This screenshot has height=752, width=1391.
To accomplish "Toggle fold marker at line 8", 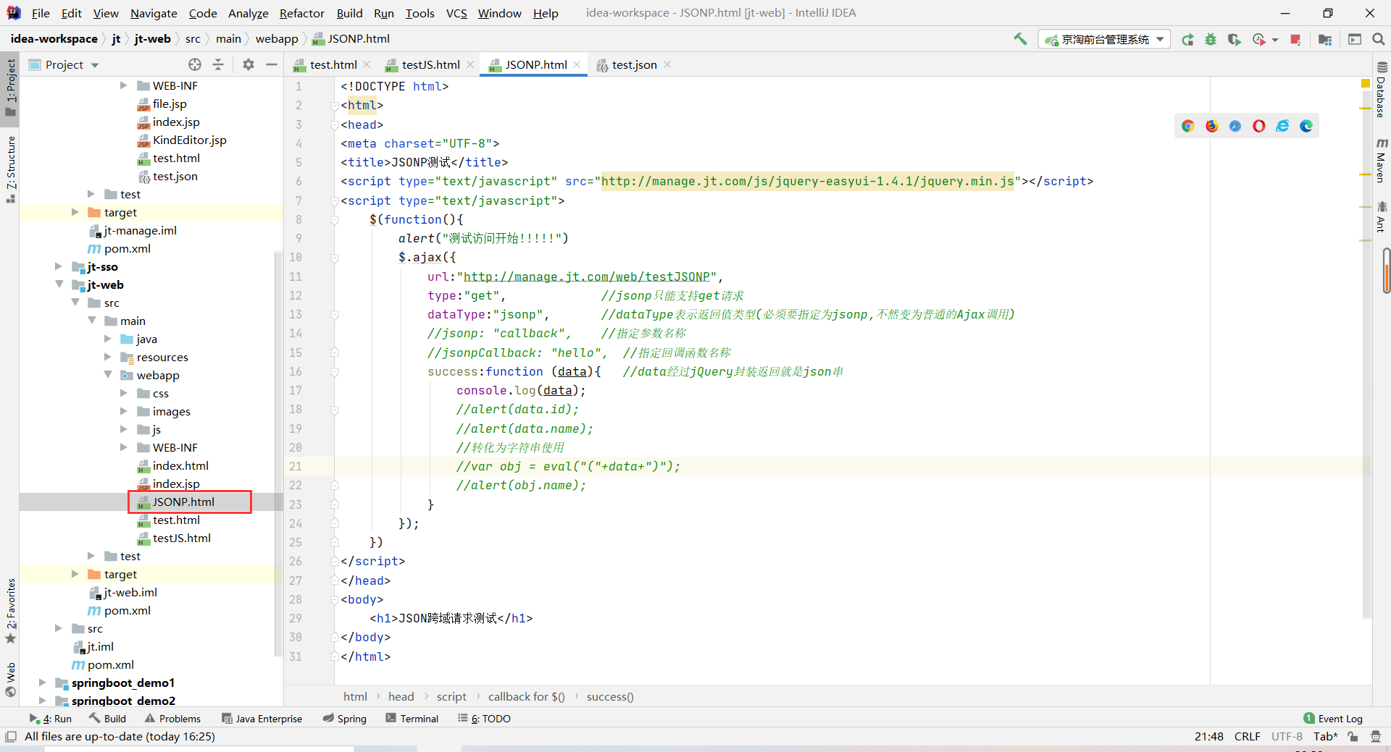I will tap(335, 219).
